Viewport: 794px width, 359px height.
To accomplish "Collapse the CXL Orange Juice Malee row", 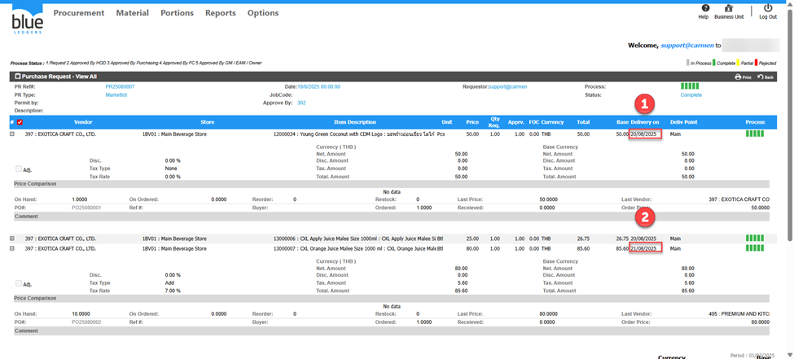I will 12,247.
